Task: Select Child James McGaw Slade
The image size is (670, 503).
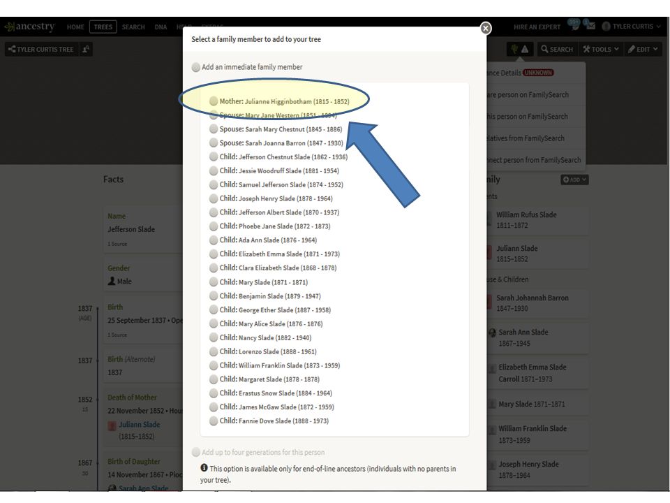Action: tap(214, 407)
